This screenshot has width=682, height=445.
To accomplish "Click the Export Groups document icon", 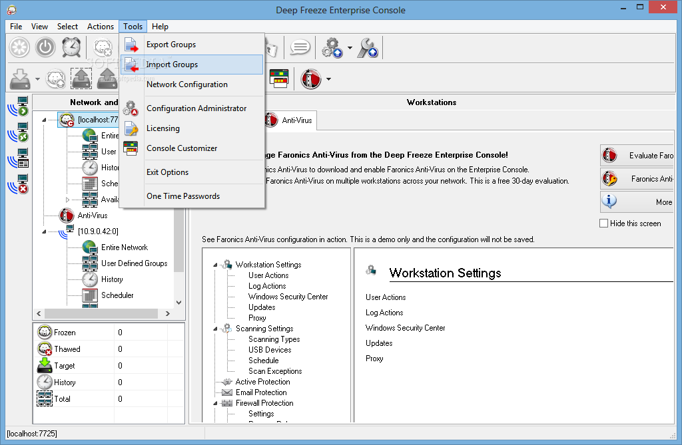I will pyautogui.click(x=131, y=45).
